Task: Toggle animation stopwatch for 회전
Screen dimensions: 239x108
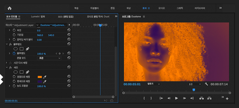Action: 14,30
